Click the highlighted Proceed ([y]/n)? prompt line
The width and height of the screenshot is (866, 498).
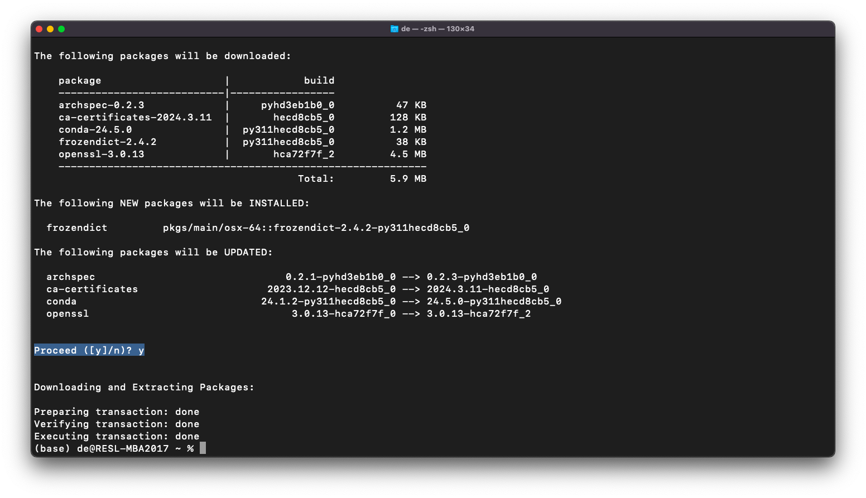pyautogui.click(x=89, y=350)
